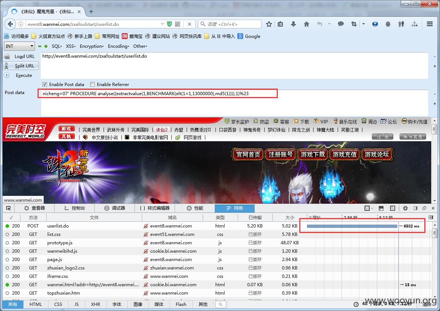Select the prototype.js request row

pos(217,243)
